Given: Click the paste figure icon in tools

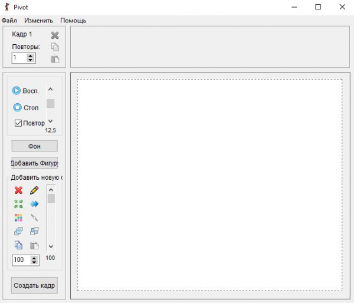Looking at the screenshot, I should 34,245.
